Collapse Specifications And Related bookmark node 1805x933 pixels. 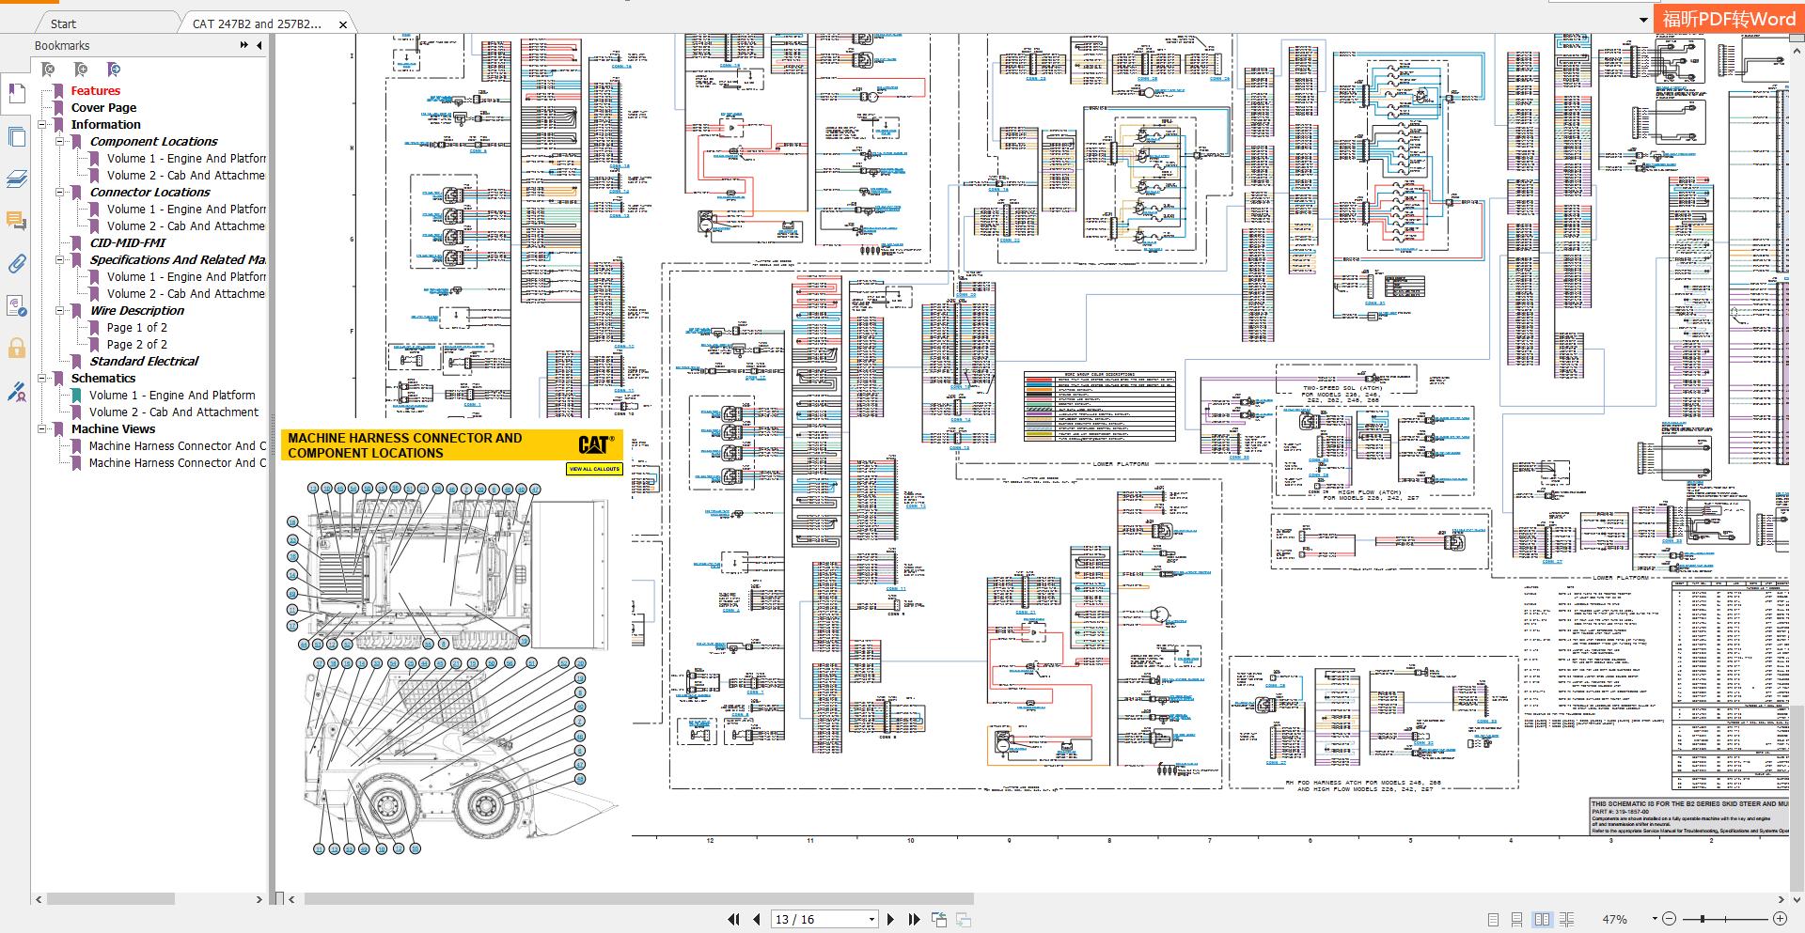(x=60, y=259)
